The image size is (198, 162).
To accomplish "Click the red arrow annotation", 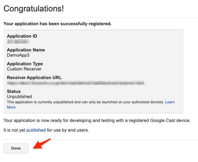I will tap(42, 144).
